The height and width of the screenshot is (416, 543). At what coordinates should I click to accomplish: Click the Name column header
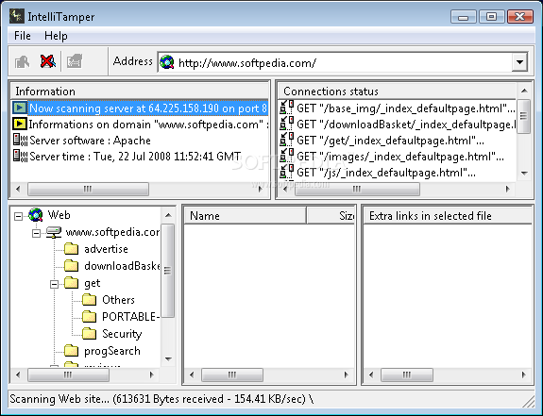coord(245,216)
